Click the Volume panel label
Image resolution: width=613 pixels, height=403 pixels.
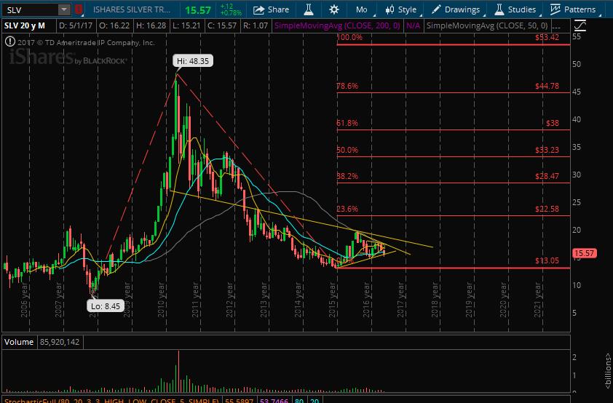tap(19, 342)
